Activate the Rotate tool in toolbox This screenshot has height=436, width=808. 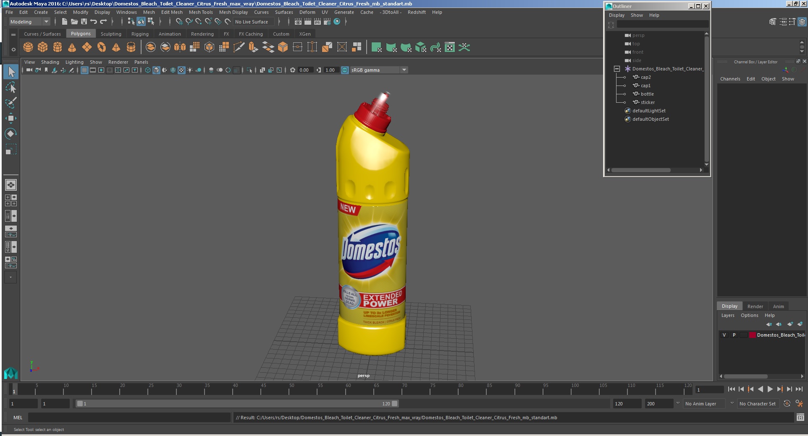11,134
